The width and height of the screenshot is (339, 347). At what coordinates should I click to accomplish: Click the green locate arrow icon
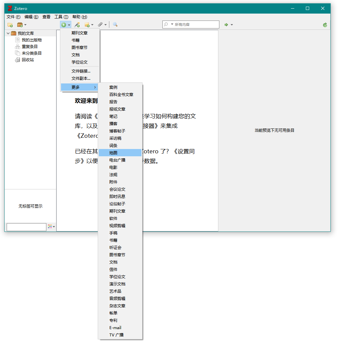226,25
